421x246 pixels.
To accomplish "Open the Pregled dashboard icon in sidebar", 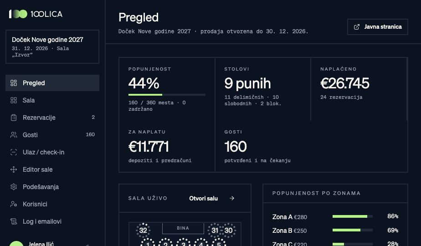I will 14,83.
